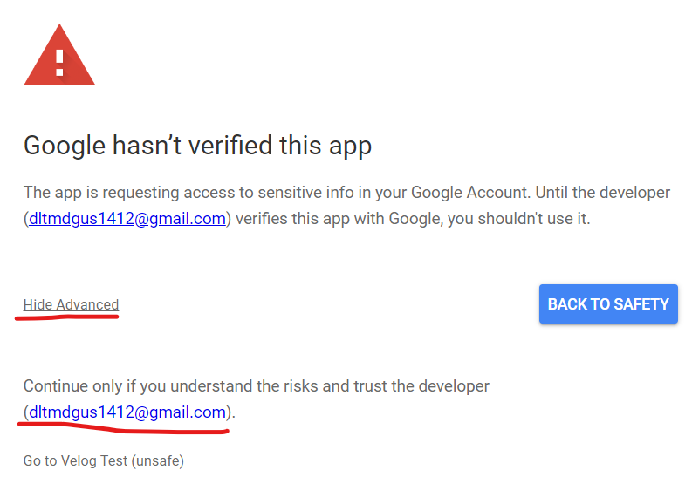Click the red underline beneath the lower email

pyautogui.click(x=124, y=428)
